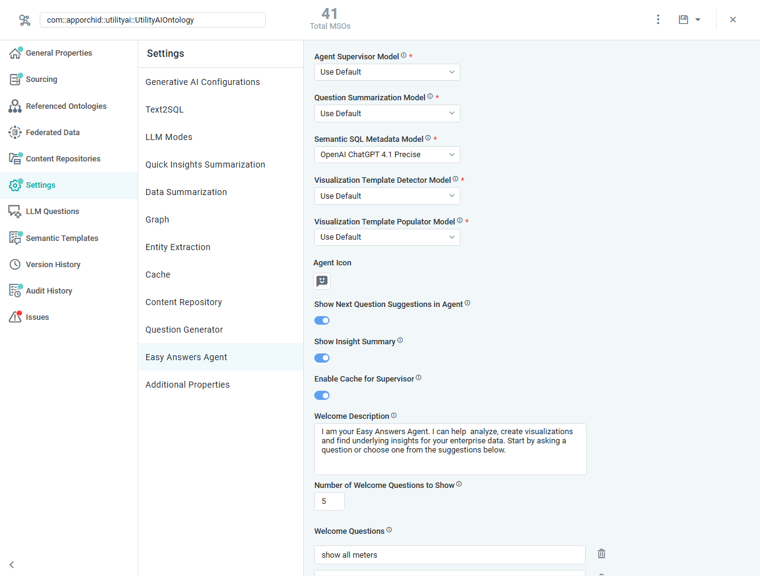Screen dimensions: 760x576
Task: Click the ontology graph icon in header
Action: click(x=24, y=20)
